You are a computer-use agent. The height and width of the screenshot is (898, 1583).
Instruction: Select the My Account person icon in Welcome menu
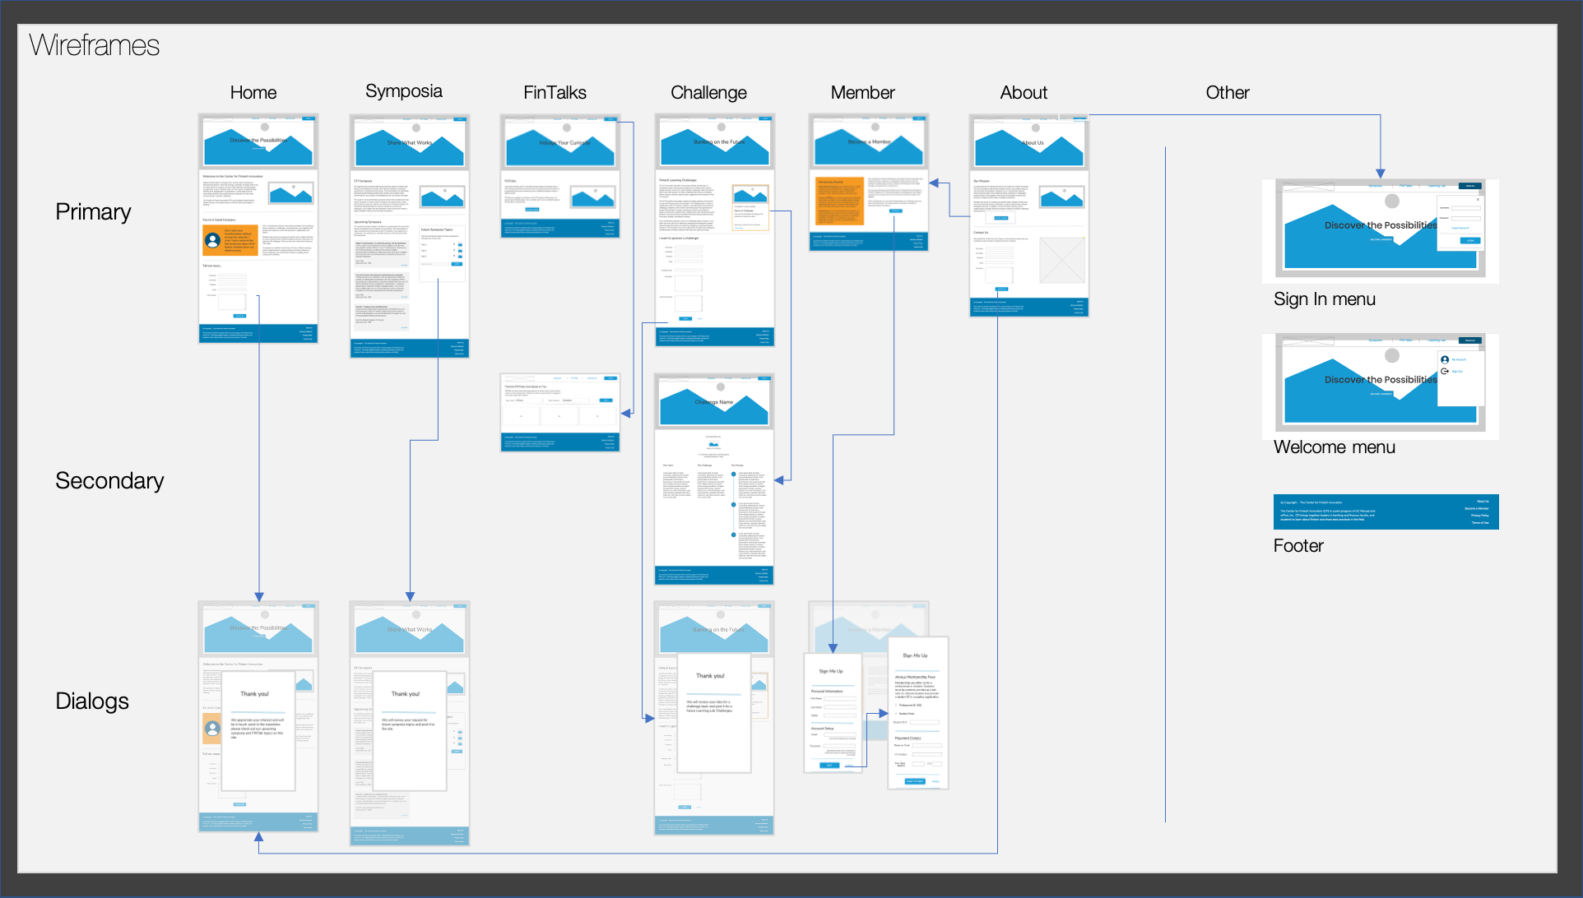click(1446, 359)
